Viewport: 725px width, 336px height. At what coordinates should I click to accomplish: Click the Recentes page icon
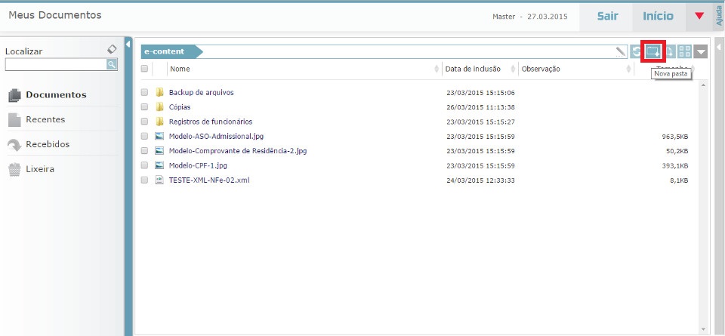pos(15,120)
